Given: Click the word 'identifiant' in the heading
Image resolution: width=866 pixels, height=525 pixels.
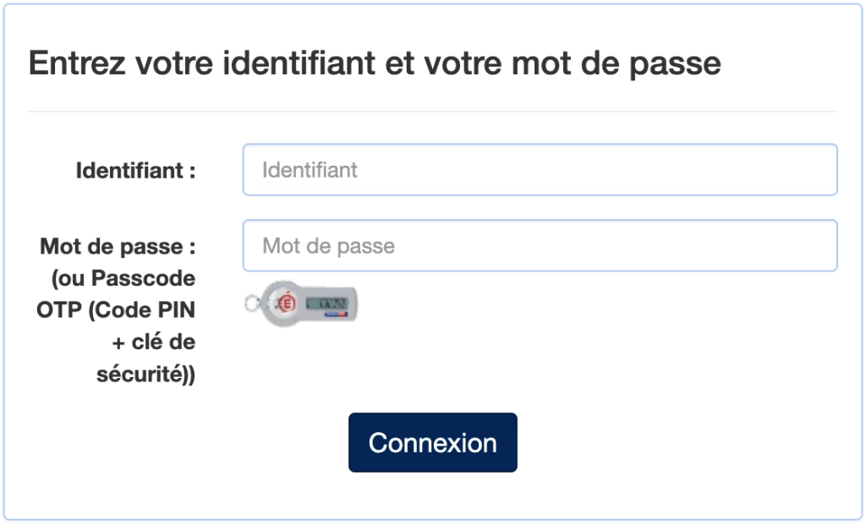Looking at the screenshot, I should point(299,63).
